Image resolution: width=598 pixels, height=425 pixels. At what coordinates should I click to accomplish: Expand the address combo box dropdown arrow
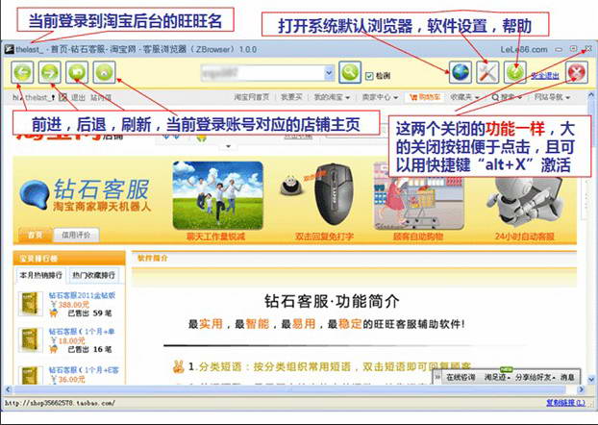(x=329, y=72)
